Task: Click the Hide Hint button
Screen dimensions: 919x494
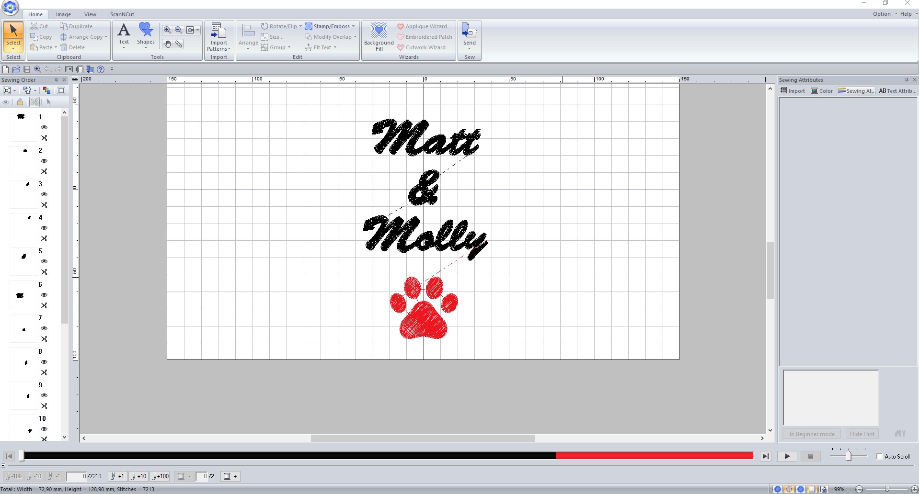Action: tap(862, 434)
